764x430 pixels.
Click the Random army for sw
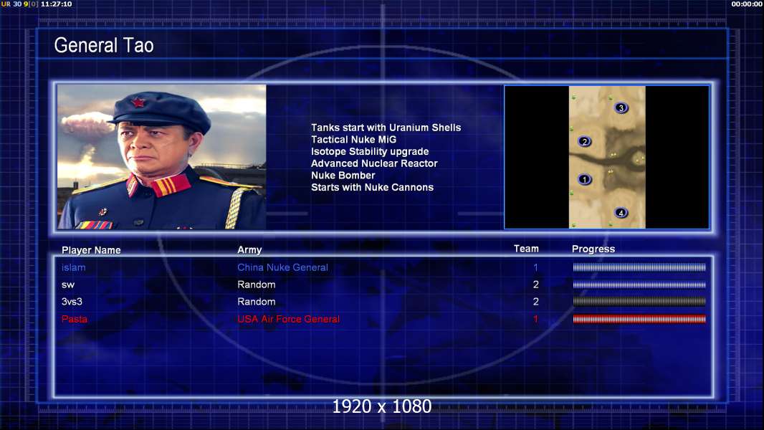pos(257,285)
